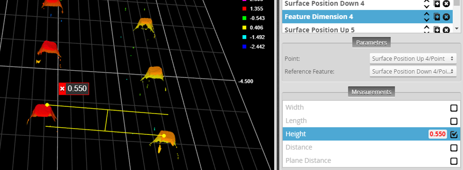Duplicate the Surface Position Up 5 tool
Image resolution: width=463 pixels, height=170 pixels.
click(437, 30)
